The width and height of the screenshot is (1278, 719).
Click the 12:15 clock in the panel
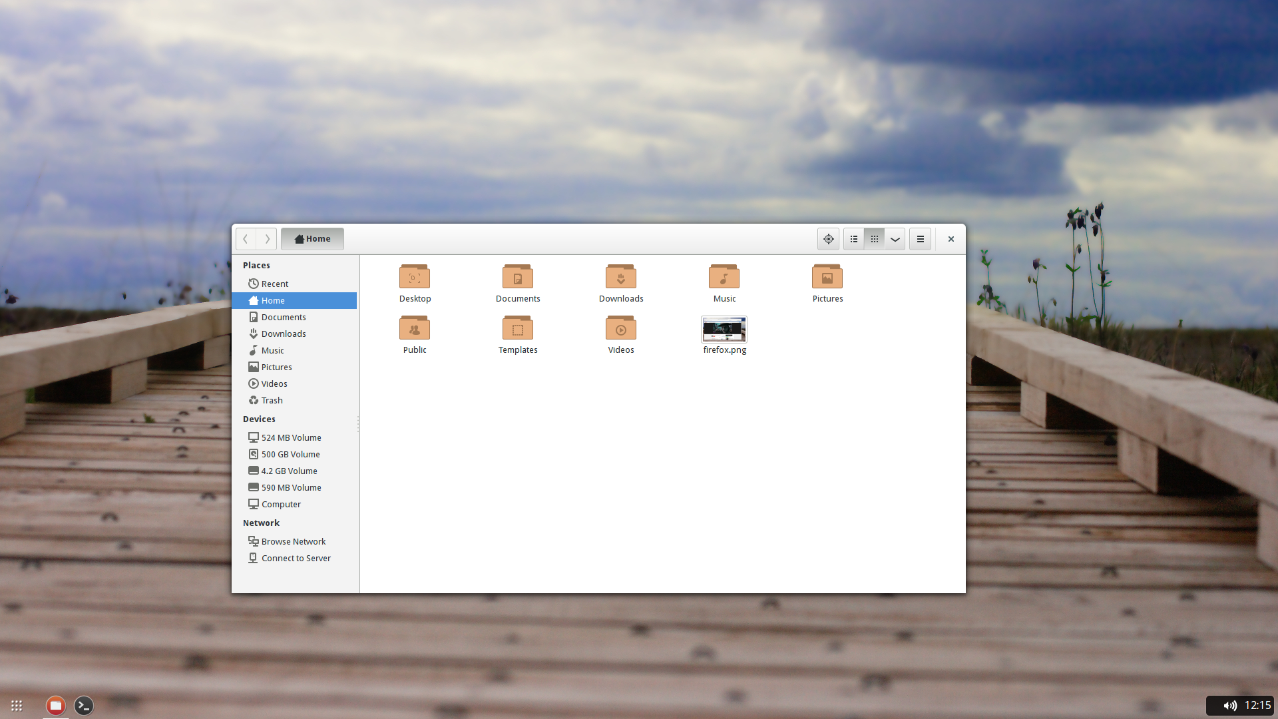[x=1258, y=706]
